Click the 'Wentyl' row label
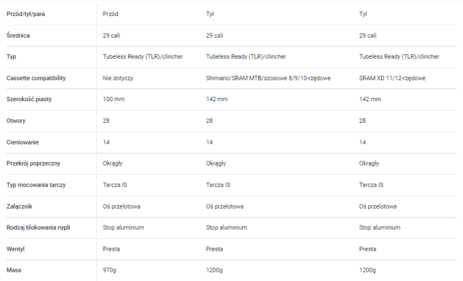The image size is (463, 281). [15, 249]
